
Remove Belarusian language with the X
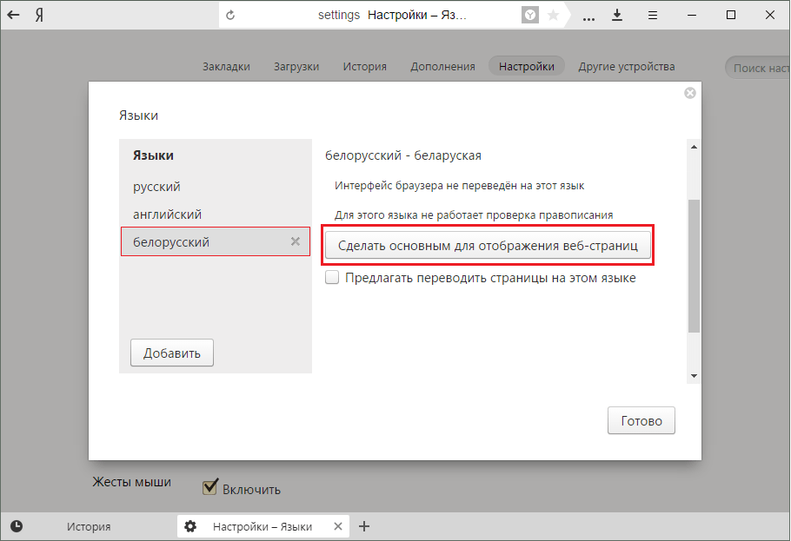tap(296, 241)
